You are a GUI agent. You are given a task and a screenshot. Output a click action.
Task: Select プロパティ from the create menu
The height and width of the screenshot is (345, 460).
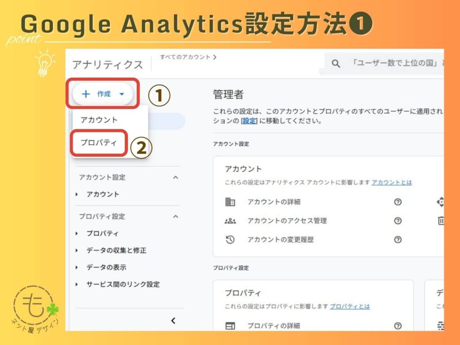99,142
